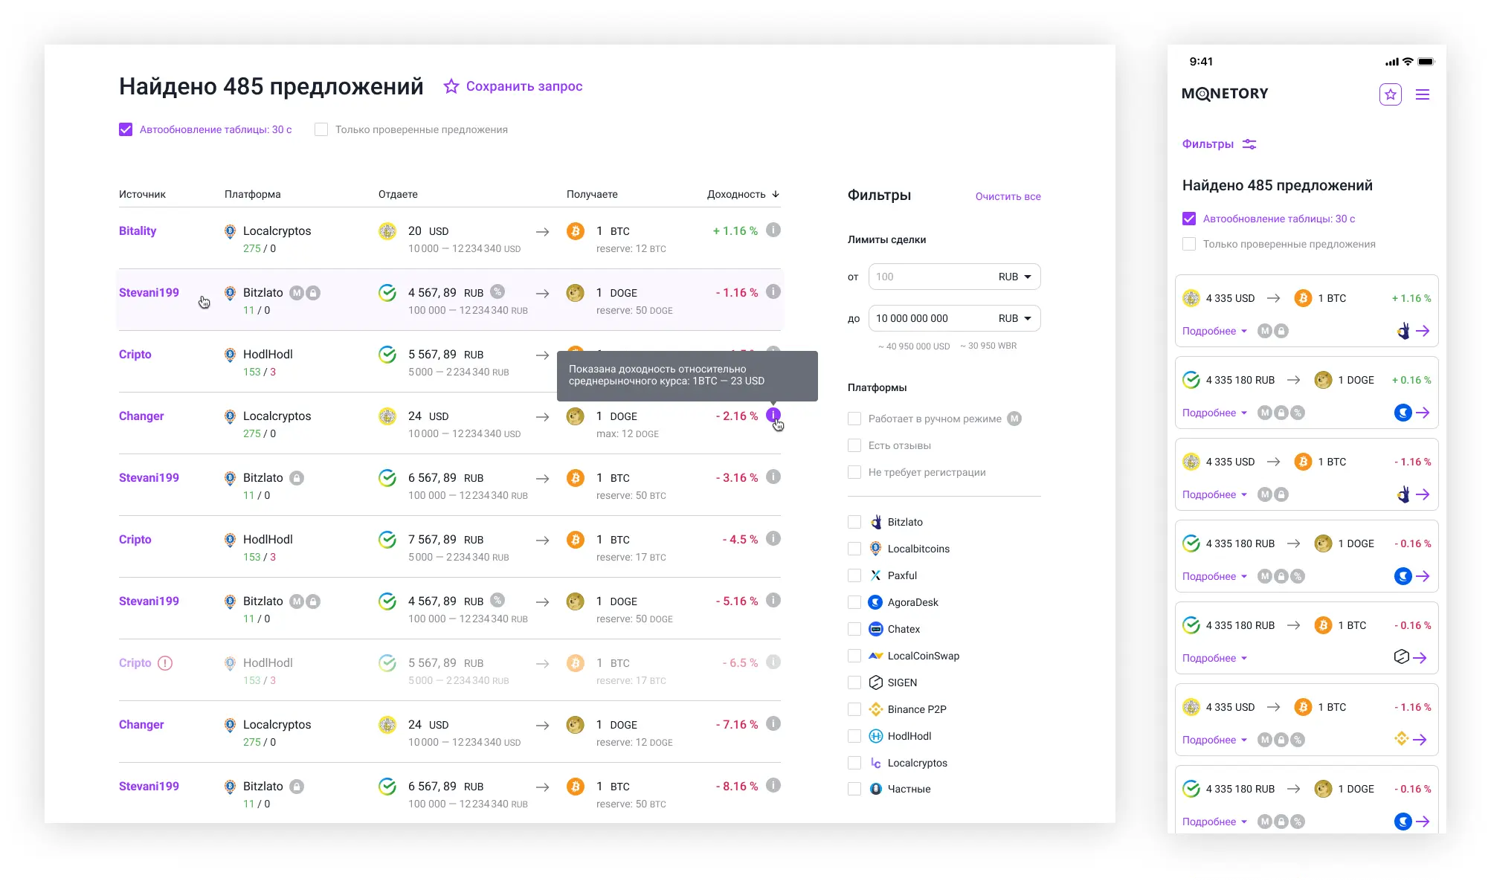Select the Bitzlato platform checkbox
1491x881 pixels.
(854, 522)
